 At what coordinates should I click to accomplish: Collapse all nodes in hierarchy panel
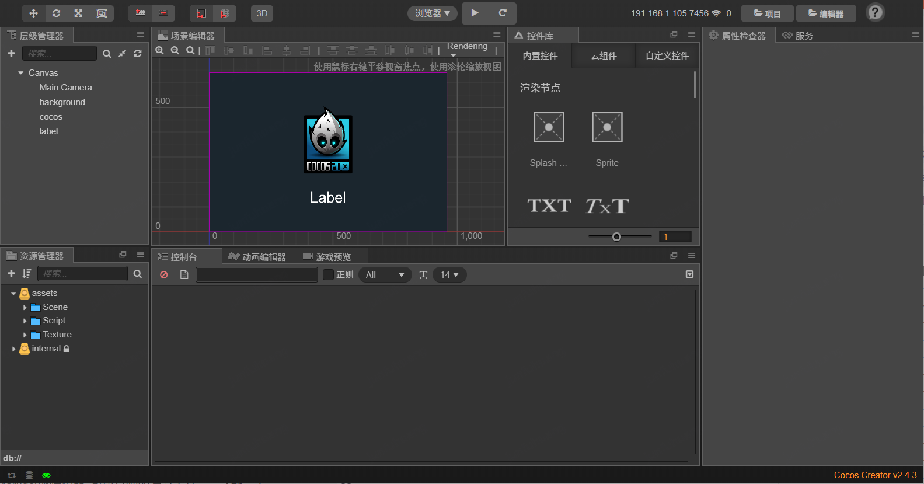(122, 53)
